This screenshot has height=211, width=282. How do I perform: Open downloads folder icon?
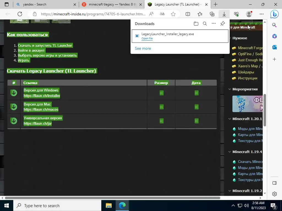pos(196,24)
